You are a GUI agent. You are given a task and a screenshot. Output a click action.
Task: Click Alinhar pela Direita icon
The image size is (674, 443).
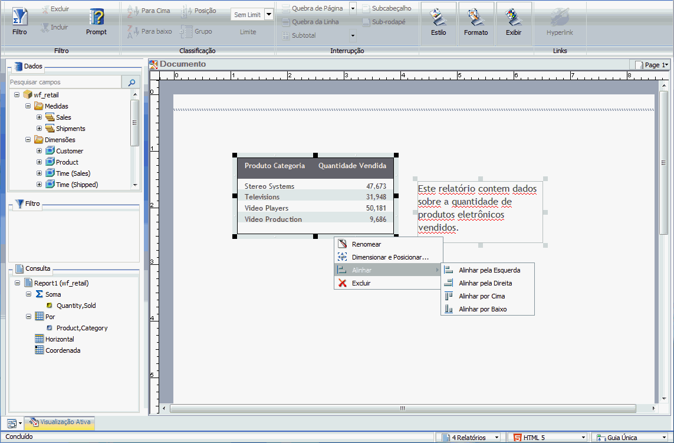pos(448,283)
